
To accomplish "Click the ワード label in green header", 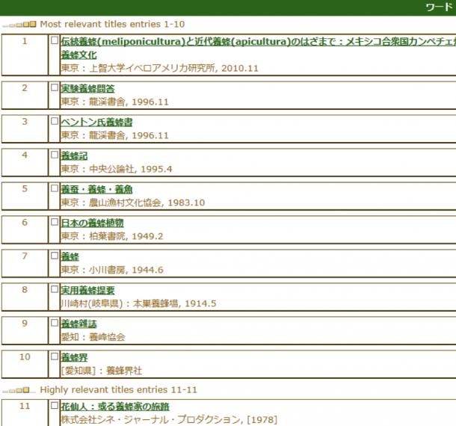I will coord(440,7).
